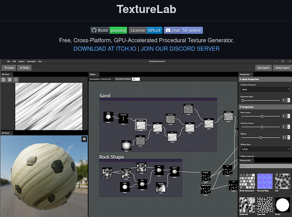Open the Export menu
Image resolution: width=292 pixels, height=217 pixels.
21,61
